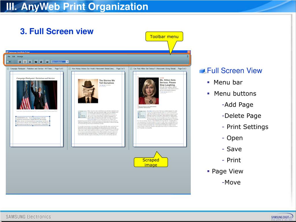Click the 'Page 3 of 3' label

tap(182, 69)
